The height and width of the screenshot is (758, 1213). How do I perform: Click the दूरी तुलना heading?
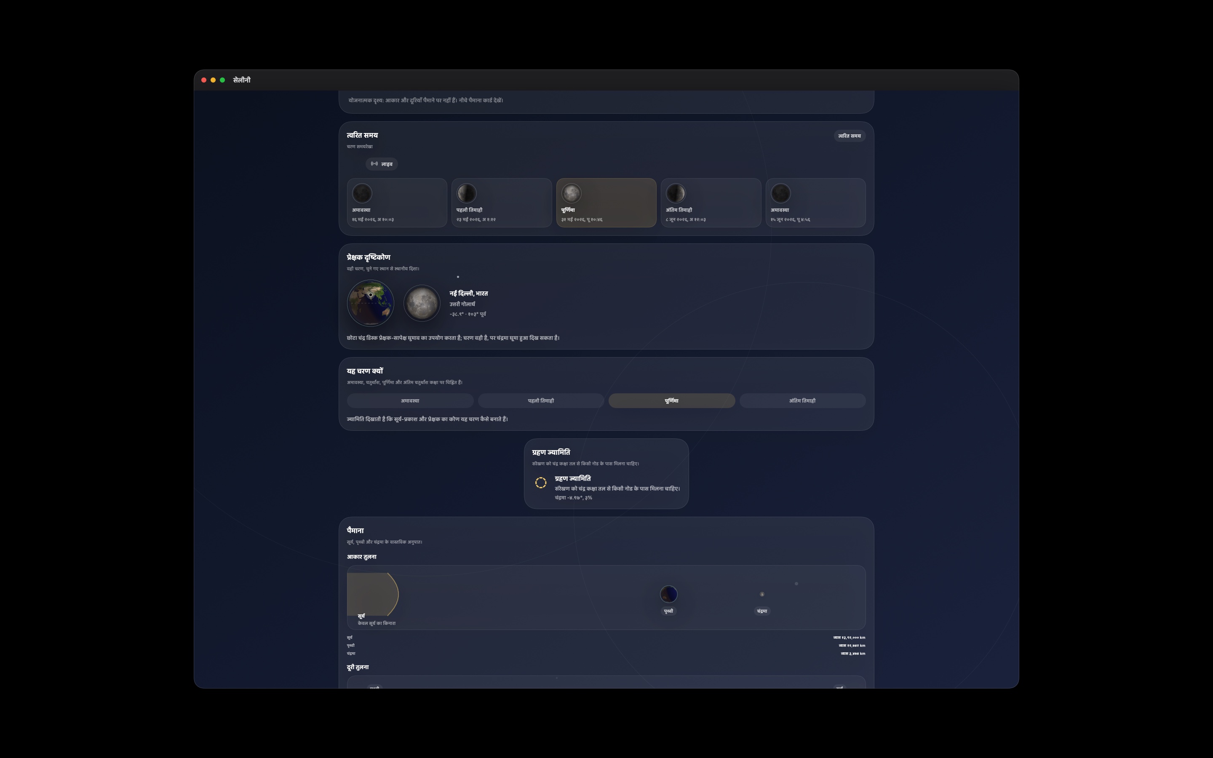point(358,667)
